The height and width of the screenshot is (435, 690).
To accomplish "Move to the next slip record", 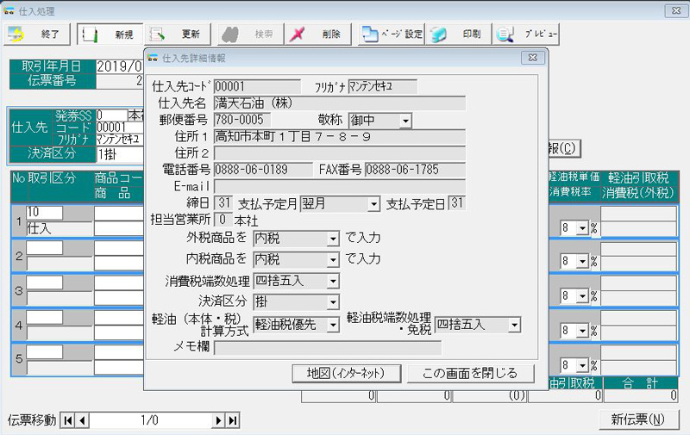I will coord(219,420).
